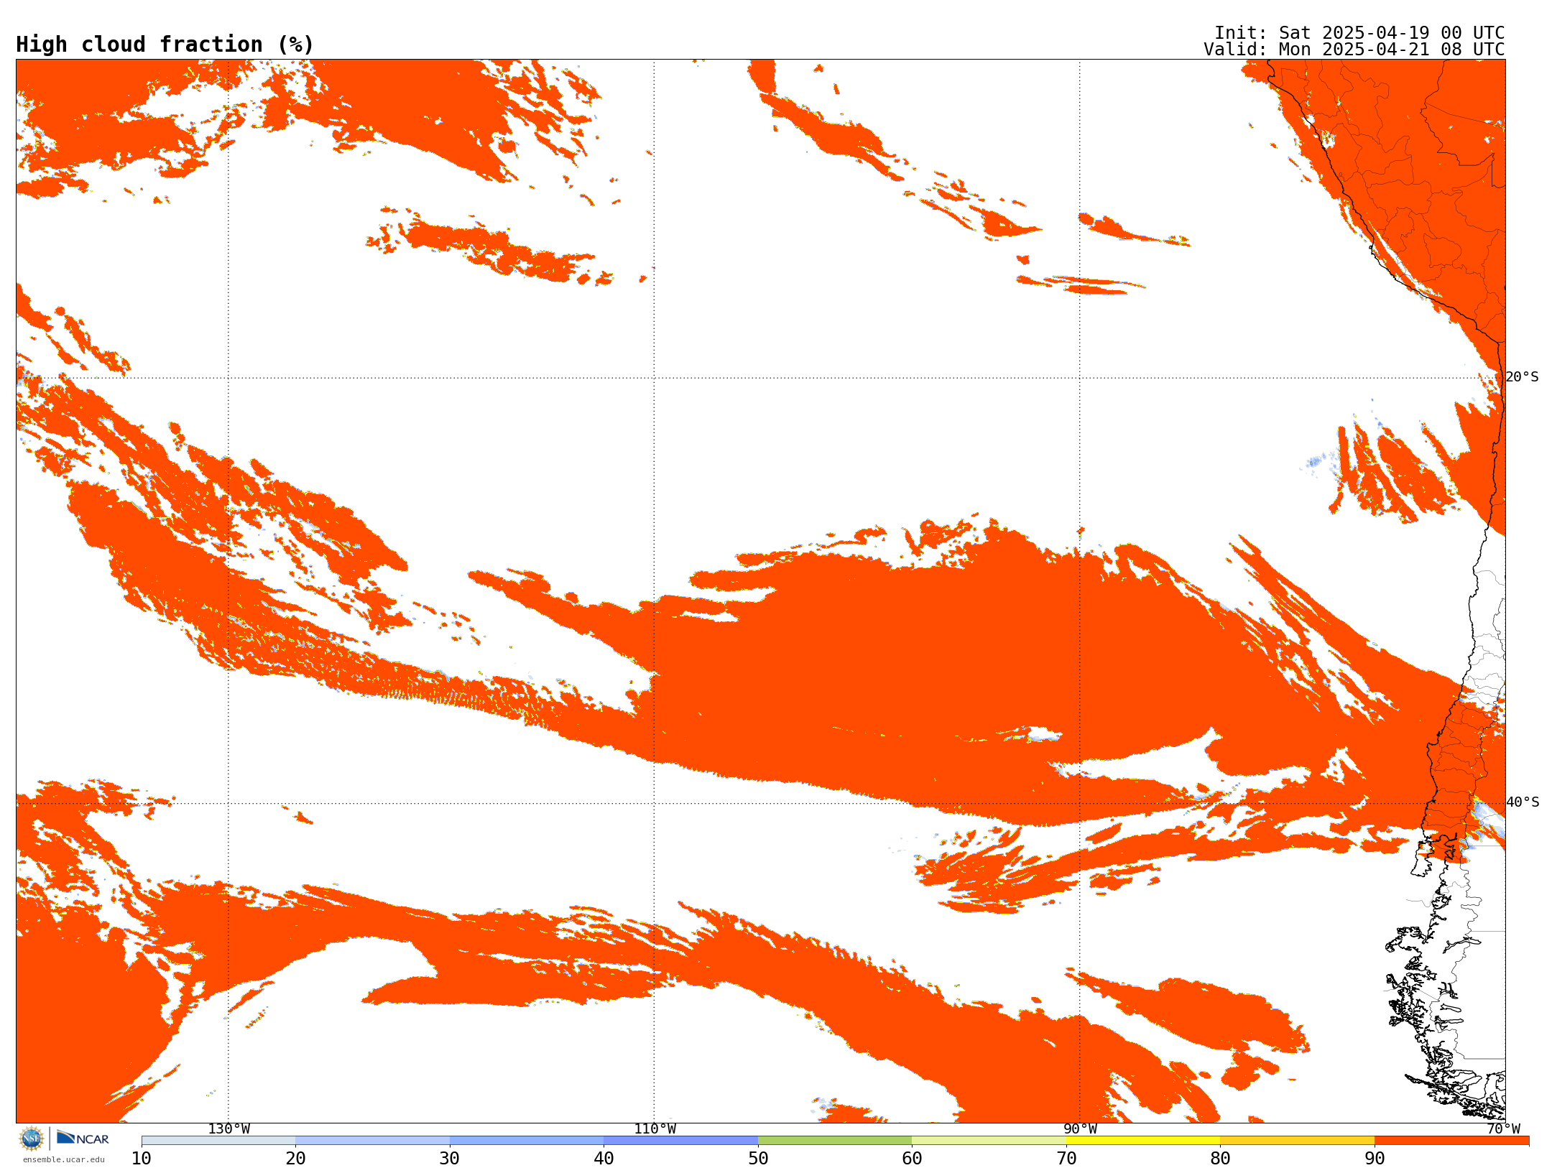Click the 60–70 pale yellow-green colorbar segment
Image resolution: width=1552 pixels, height=1168 pixels.
pyautogui.click(x=989, y=1141)
